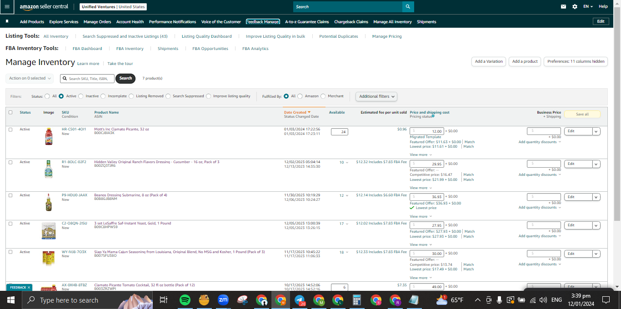This screenshot has height=309, width=621.
Task: Open the Windows notification center icon
Action: coord(606,300)
